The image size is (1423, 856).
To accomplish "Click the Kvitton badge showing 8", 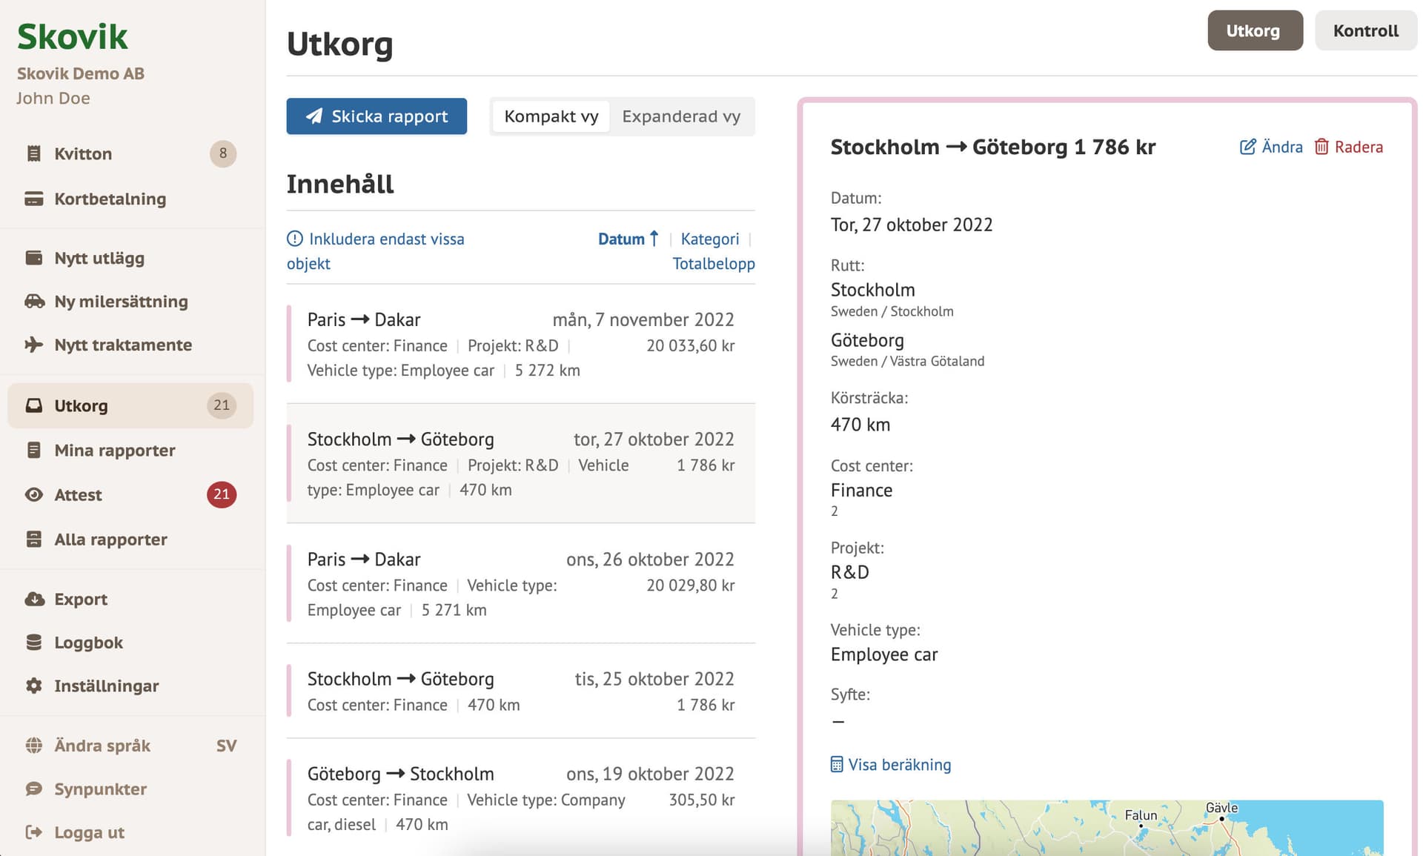I will coord(222,153).
